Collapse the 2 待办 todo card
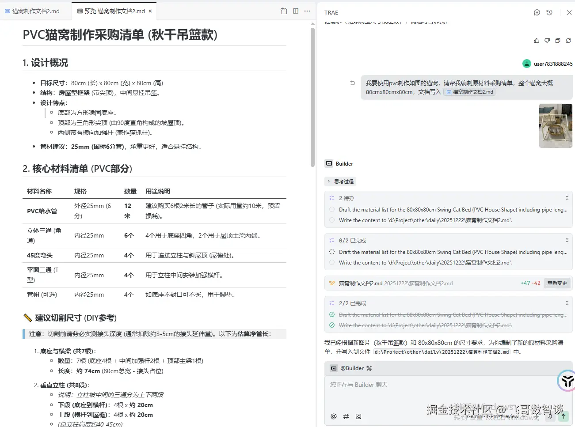This screenshot has width=575, height=427. [567, 198]
